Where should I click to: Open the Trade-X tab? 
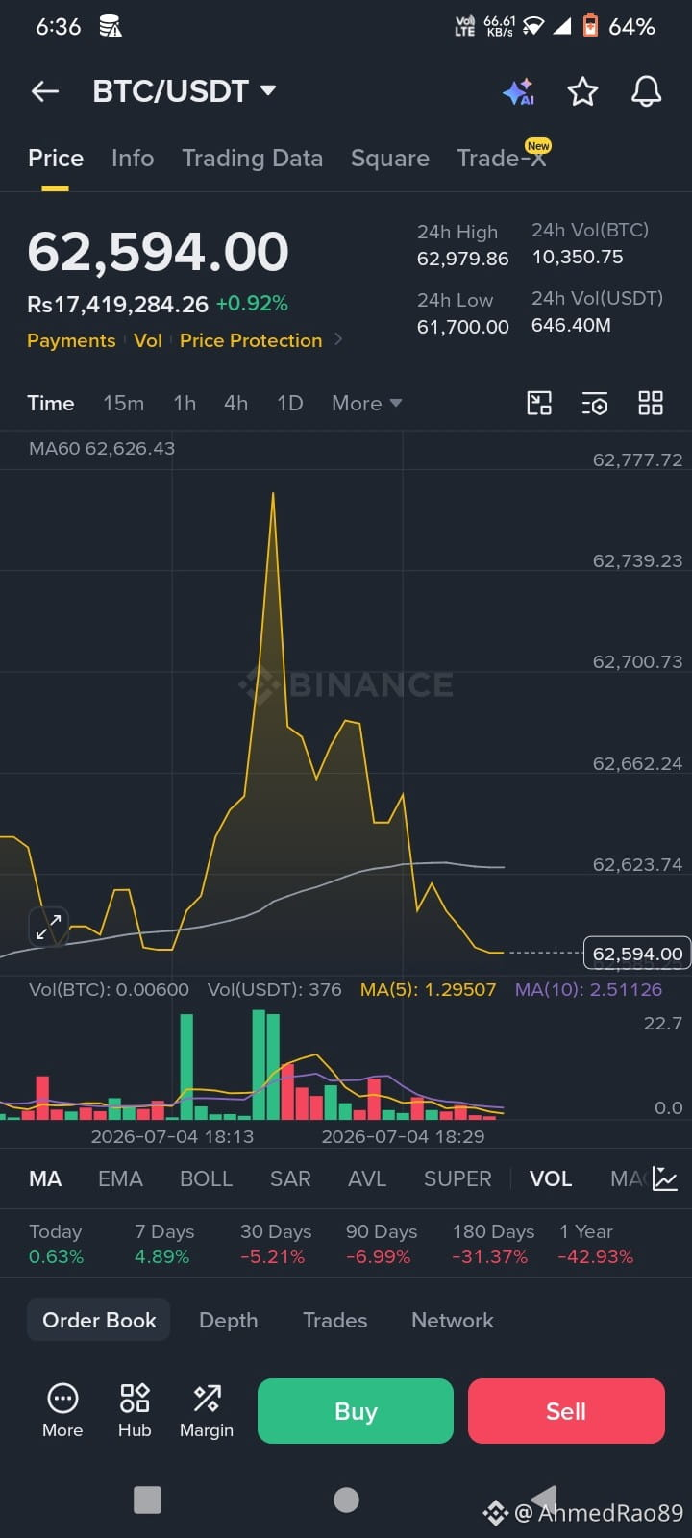[x=502, y=158]
